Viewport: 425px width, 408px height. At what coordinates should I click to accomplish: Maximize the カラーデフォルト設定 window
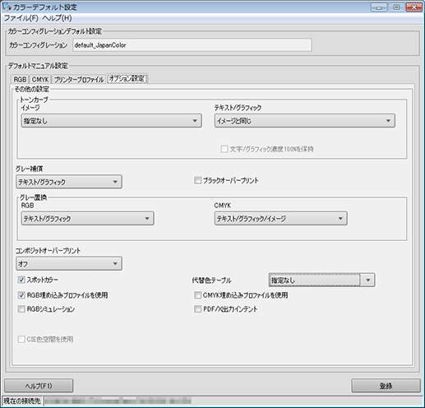coord(396,7)
